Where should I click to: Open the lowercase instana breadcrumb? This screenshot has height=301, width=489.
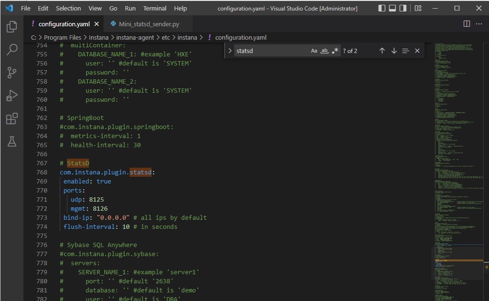[187, 37]
